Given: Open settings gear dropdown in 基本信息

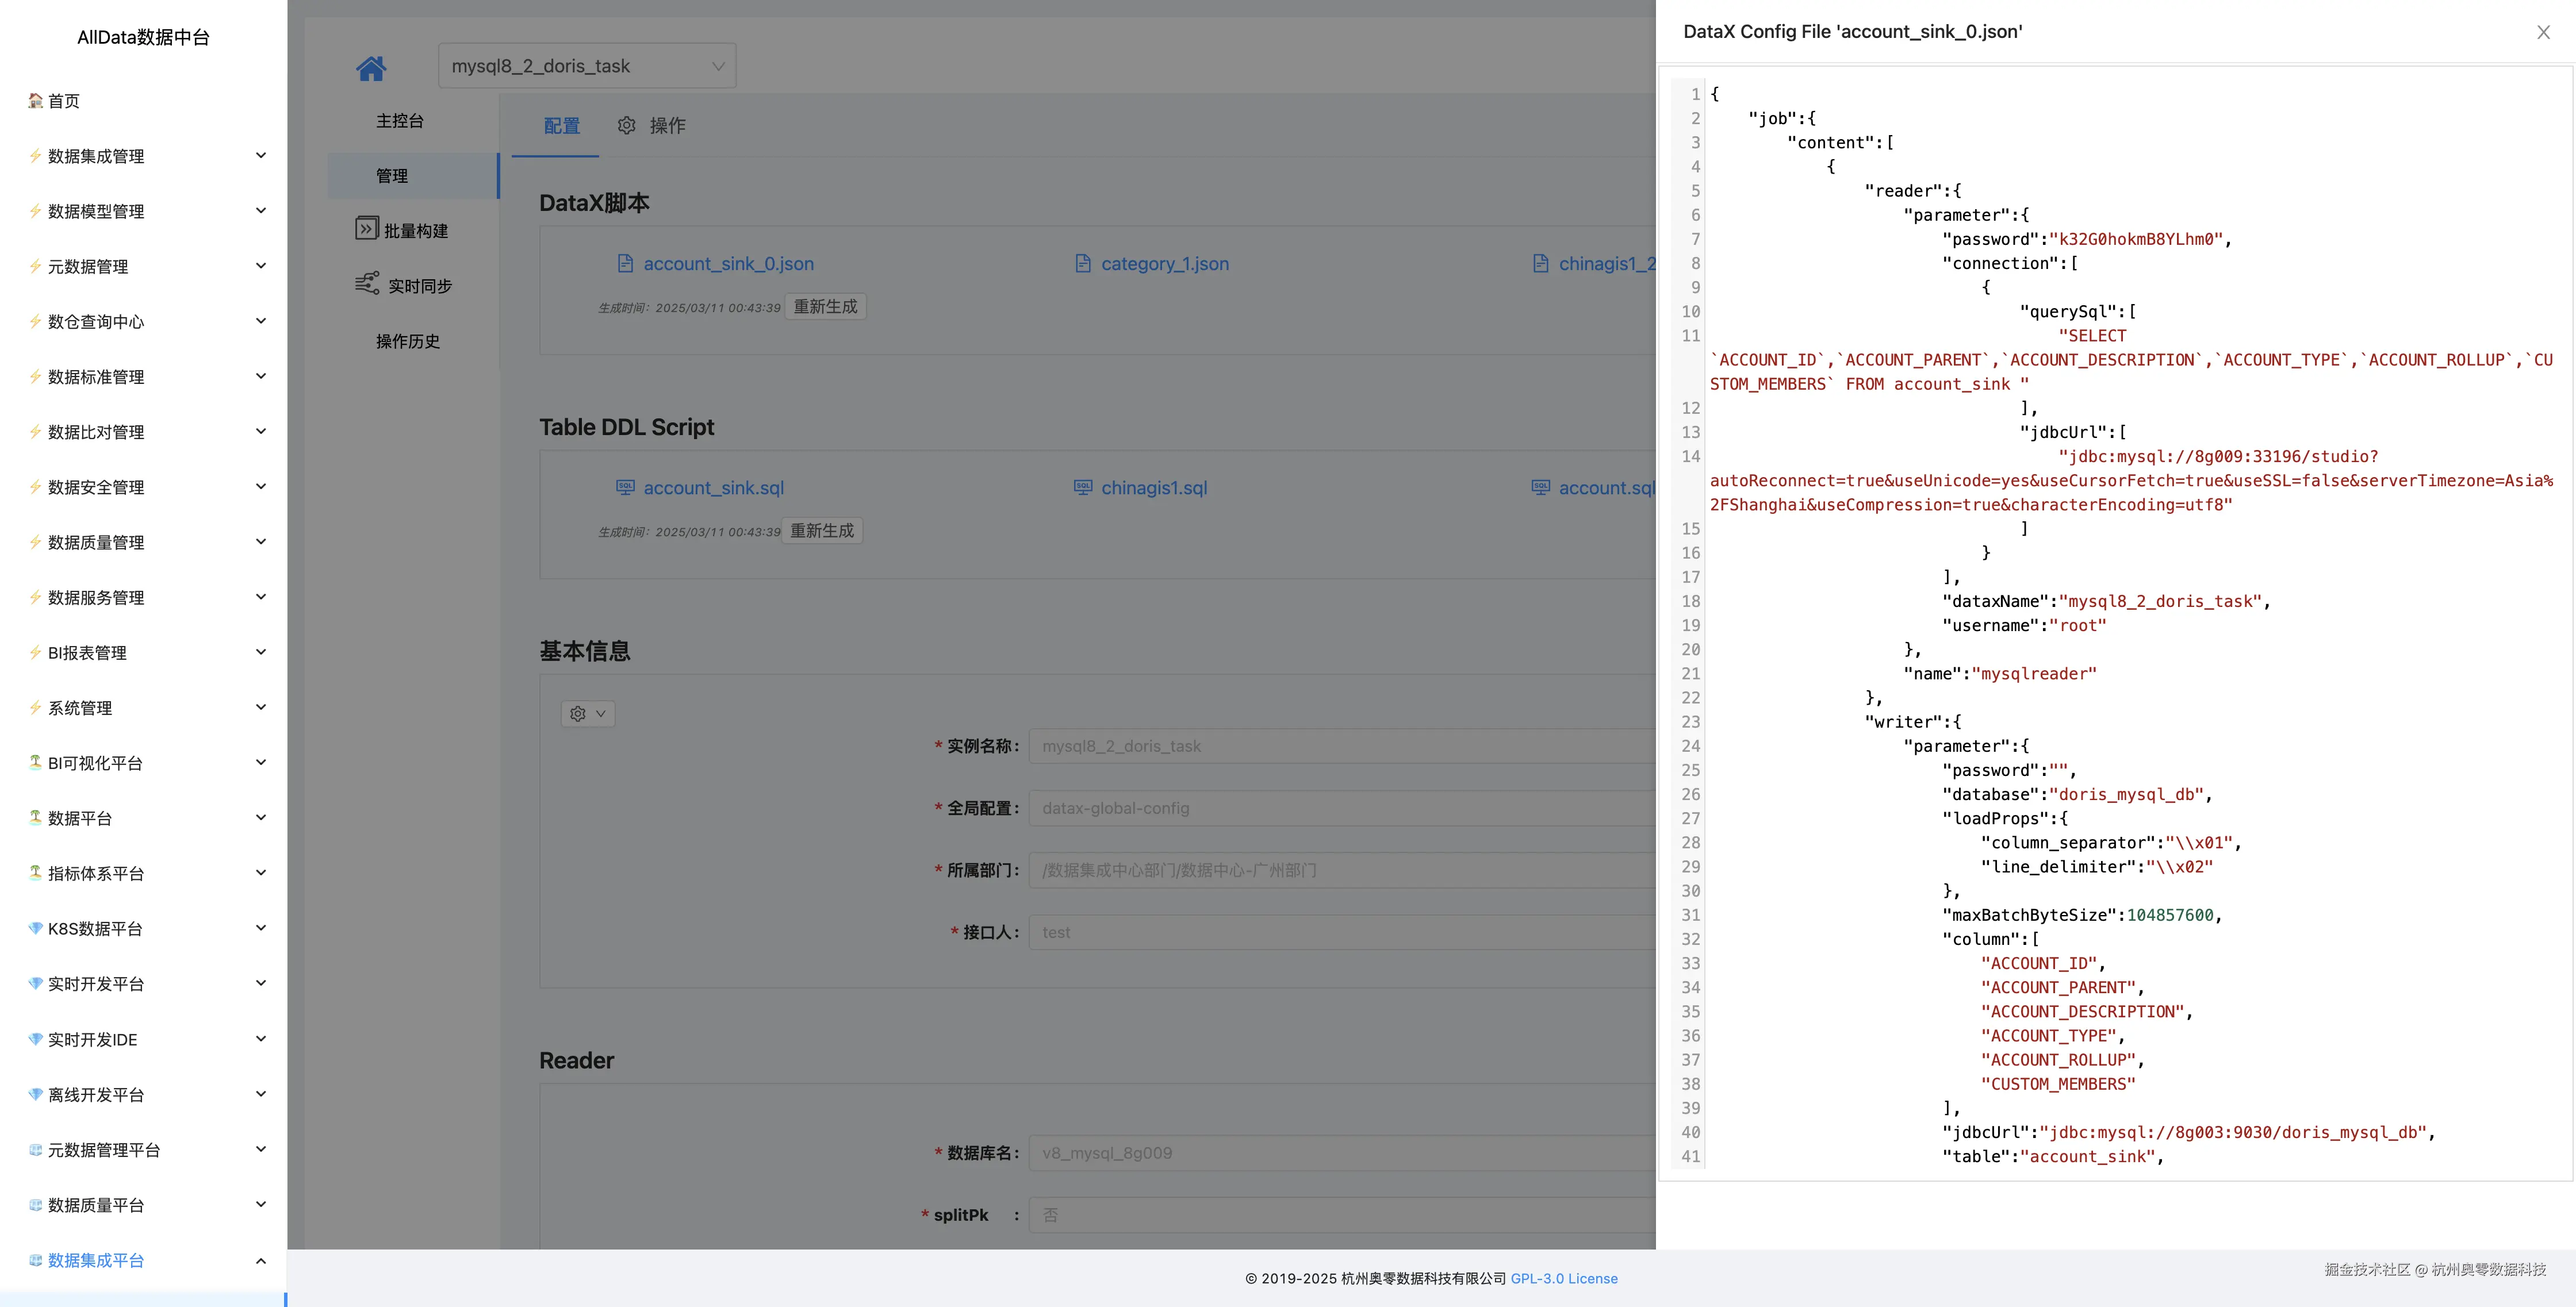Looking at the screenshot, I should pos(587,713).
